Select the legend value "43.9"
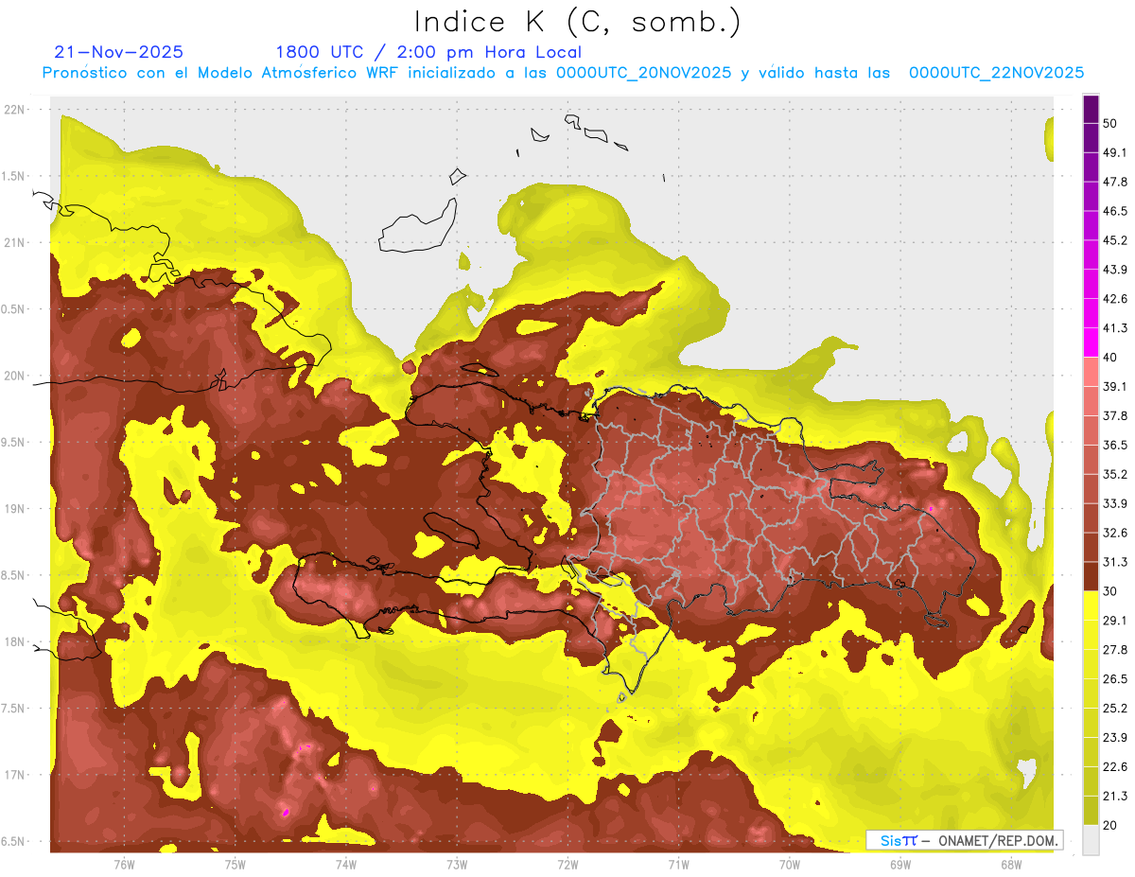 tap(1115, 270)
